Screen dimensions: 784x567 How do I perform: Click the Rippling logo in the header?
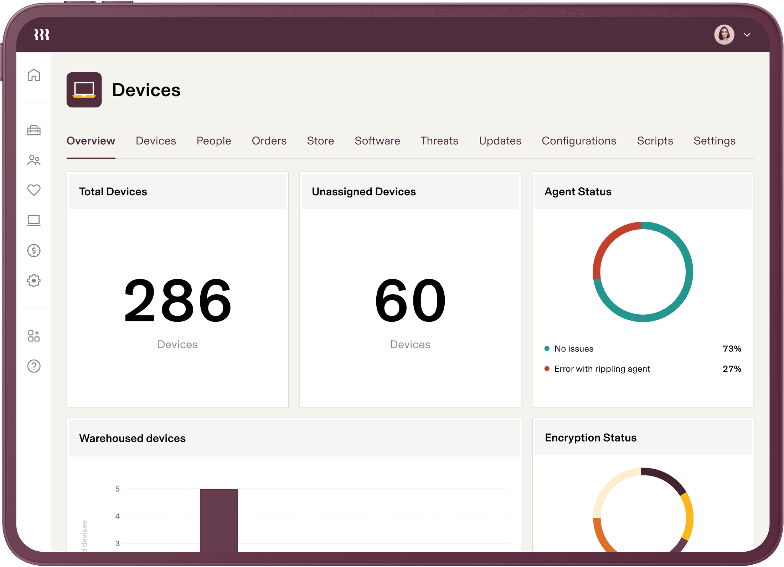click(41, 34)
